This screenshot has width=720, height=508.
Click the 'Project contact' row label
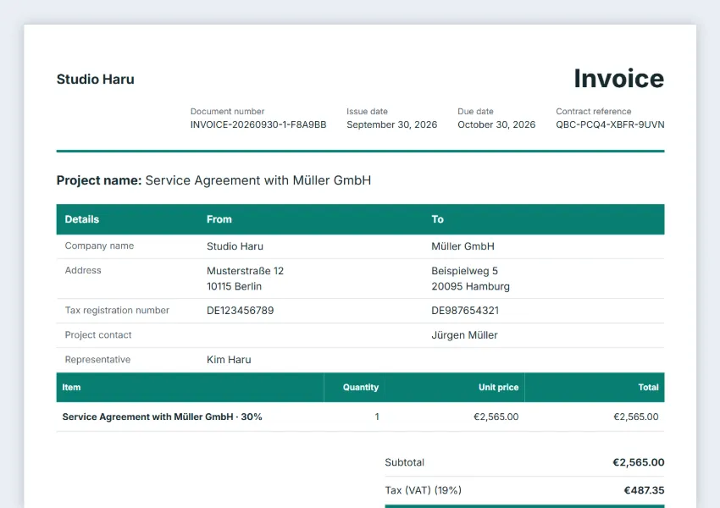(x=97, y=335)
